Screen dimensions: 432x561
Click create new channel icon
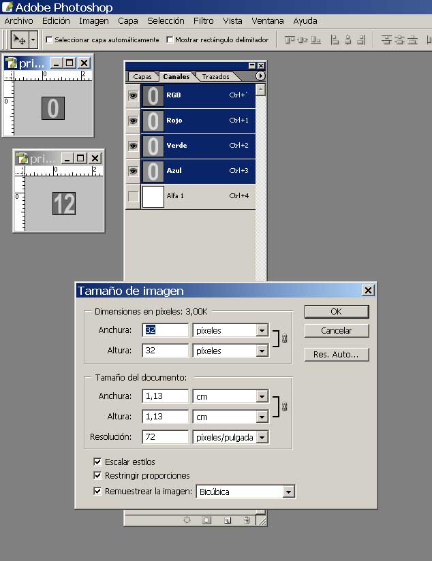pos(227,519)
